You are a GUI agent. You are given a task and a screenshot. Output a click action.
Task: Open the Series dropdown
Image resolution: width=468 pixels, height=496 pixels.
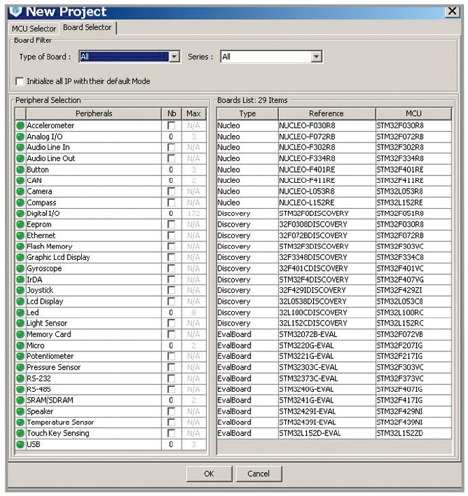(316, 57)
